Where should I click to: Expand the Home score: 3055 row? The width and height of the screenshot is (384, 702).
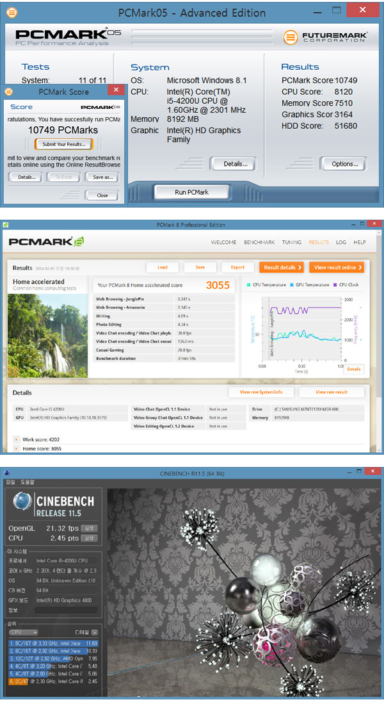pyautogui.click(x=17, y=448)
